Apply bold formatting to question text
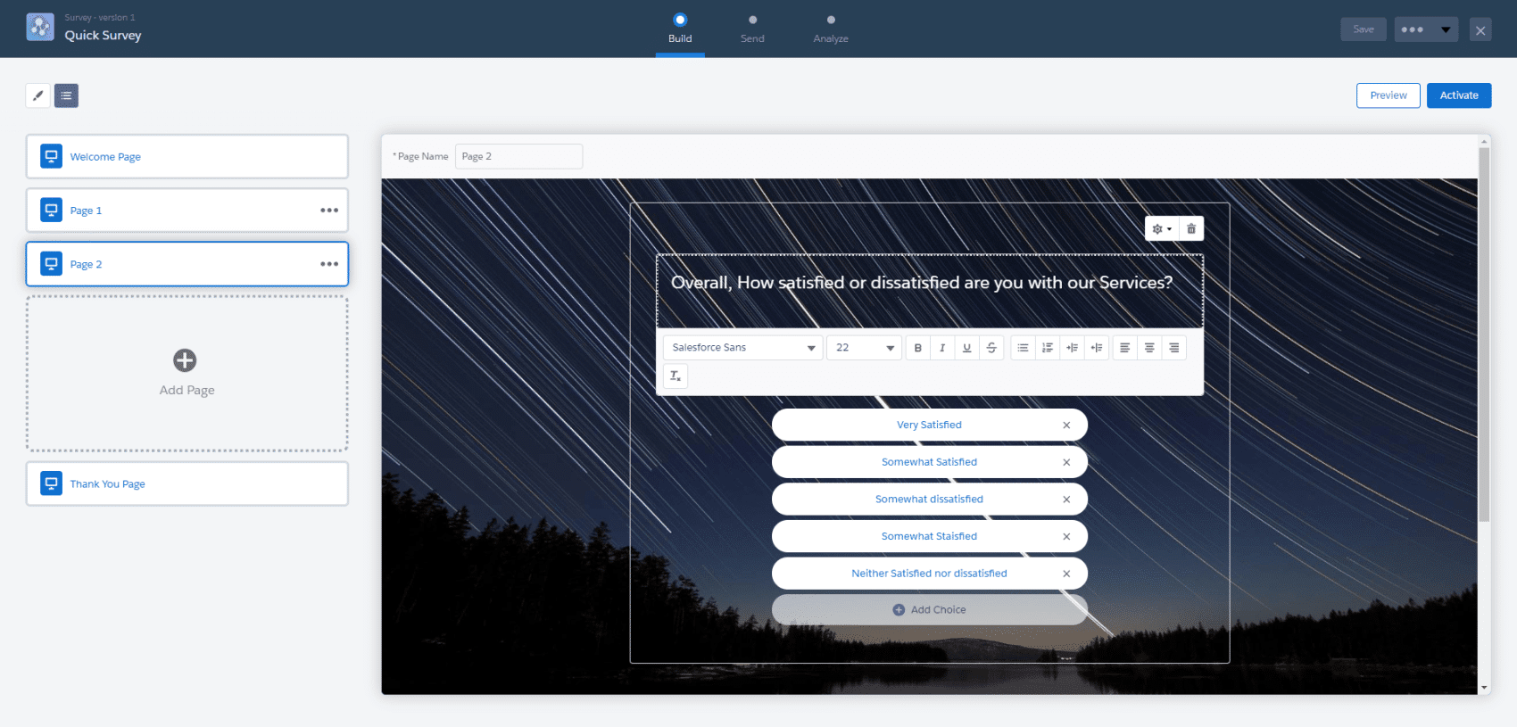 tap(917, 348)
